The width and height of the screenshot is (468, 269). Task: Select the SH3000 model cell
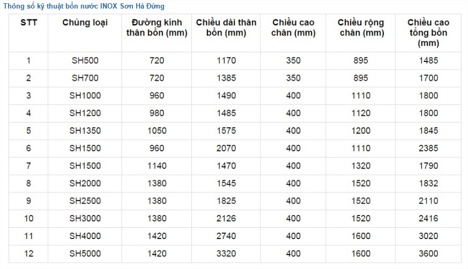coord(85,218)
